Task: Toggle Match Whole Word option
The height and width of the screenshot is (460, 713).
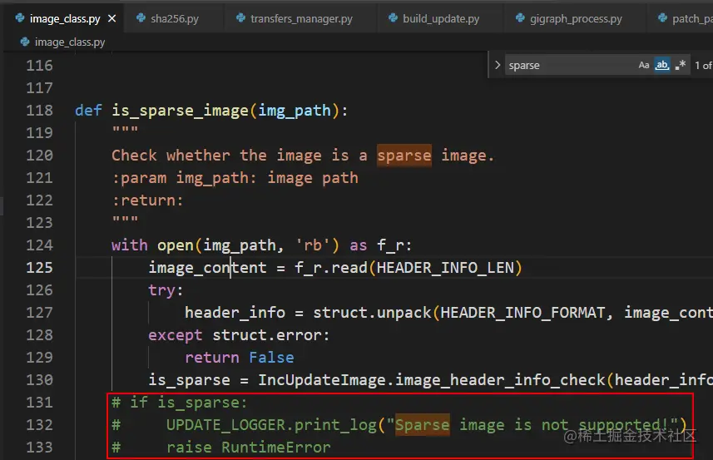Action: click(662, 65)
